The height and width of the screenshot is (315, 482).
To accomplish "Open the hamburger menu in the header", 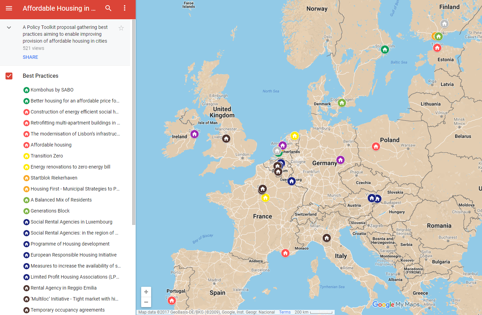I will point(9,8).
